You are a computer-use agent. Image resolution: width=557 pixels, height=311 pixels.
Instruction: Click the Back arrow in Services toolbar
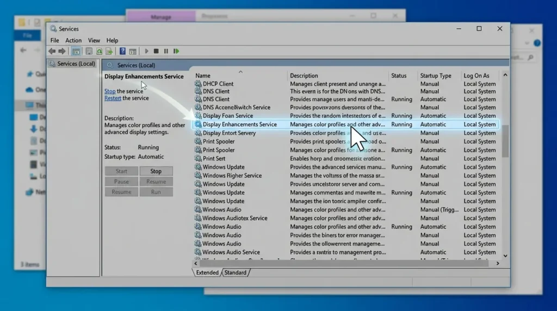click(x=52, y=51)
